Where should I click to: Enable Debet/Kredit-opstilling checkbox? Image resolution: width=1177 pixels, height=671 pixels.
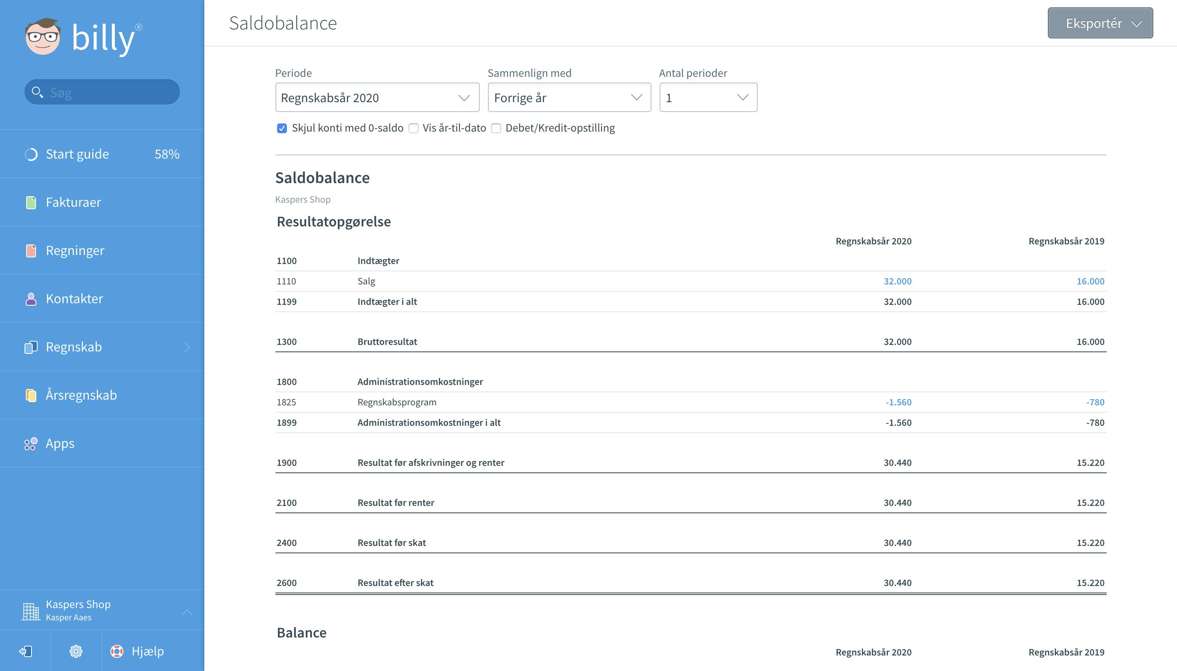click(496, 128)
